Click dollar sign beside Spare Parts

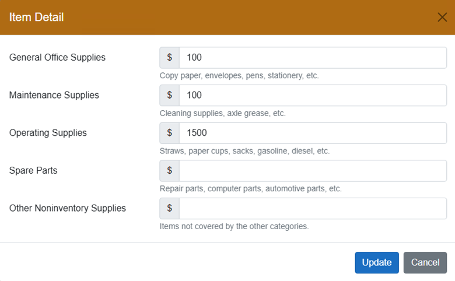pos(170,171)
